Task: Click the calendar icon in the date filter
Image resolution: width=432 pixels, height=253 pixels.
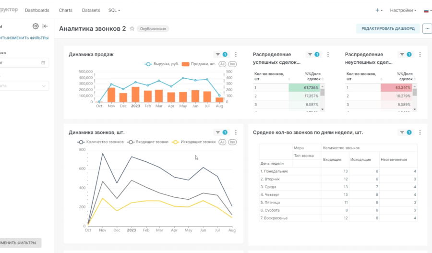Action: point(43,62)
